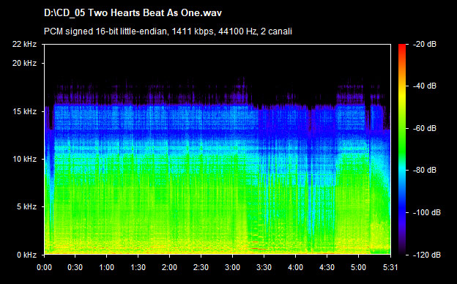Click the red top of the dB color scale

(402, 47)
